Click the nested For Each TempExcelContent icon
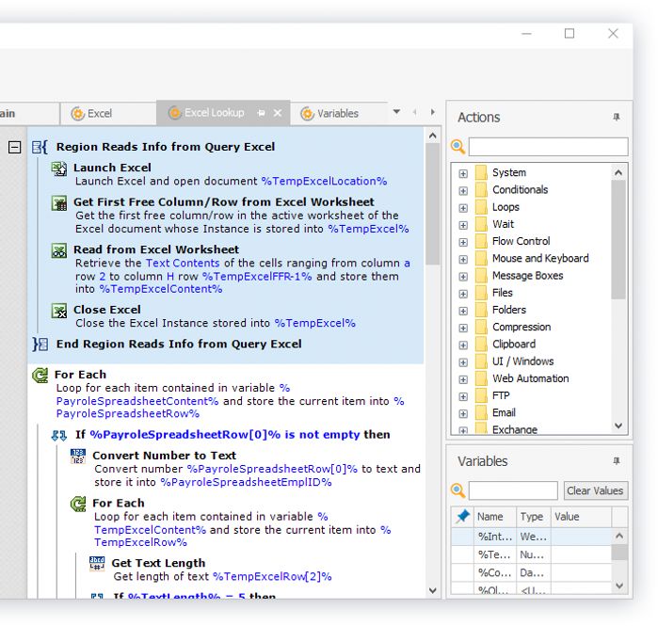658x626 pixels. click(x=78, y=504)
